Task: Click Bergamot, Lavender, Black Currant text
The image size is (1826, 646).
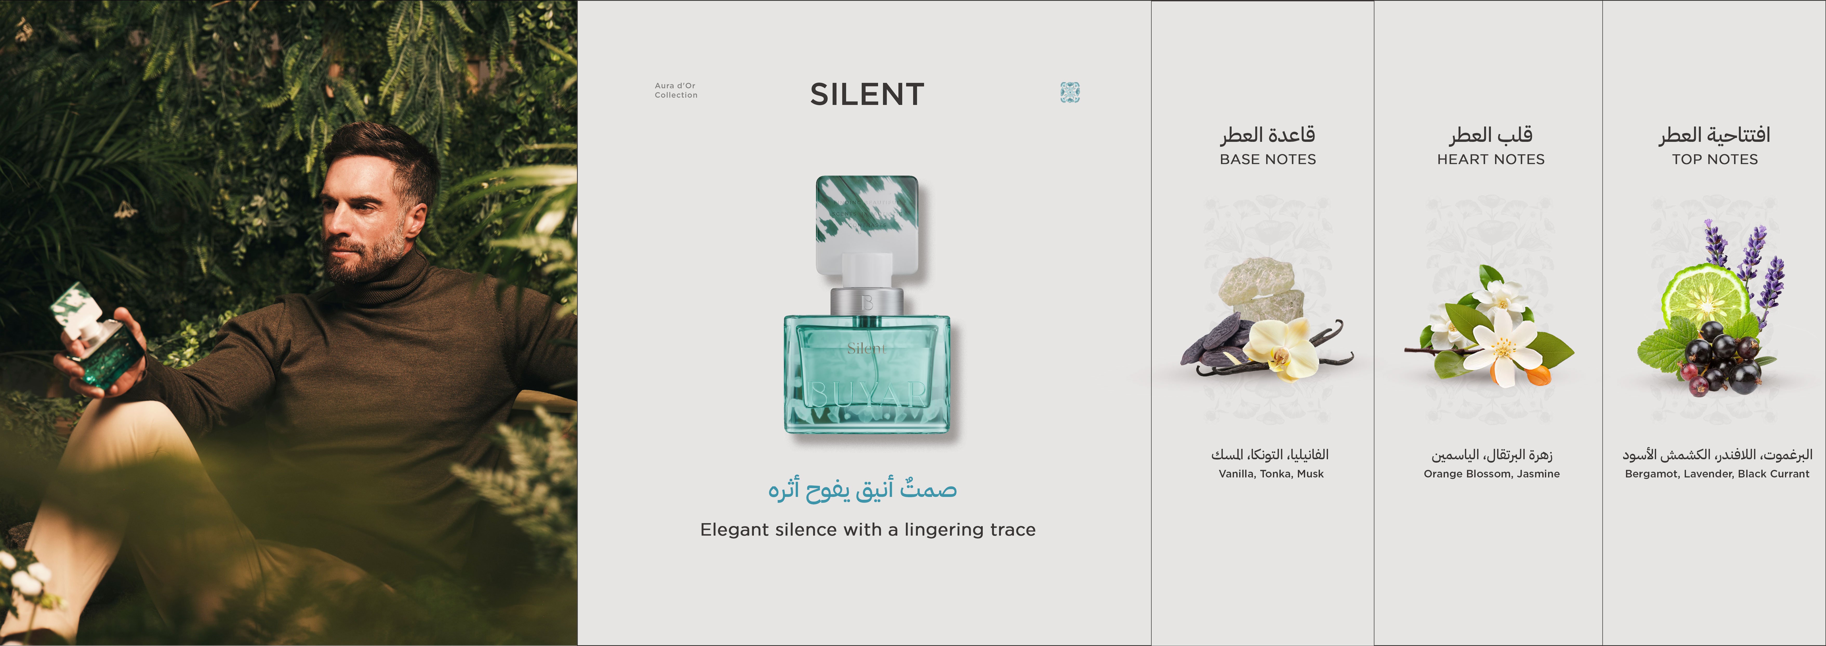Action: [1717, 474]
